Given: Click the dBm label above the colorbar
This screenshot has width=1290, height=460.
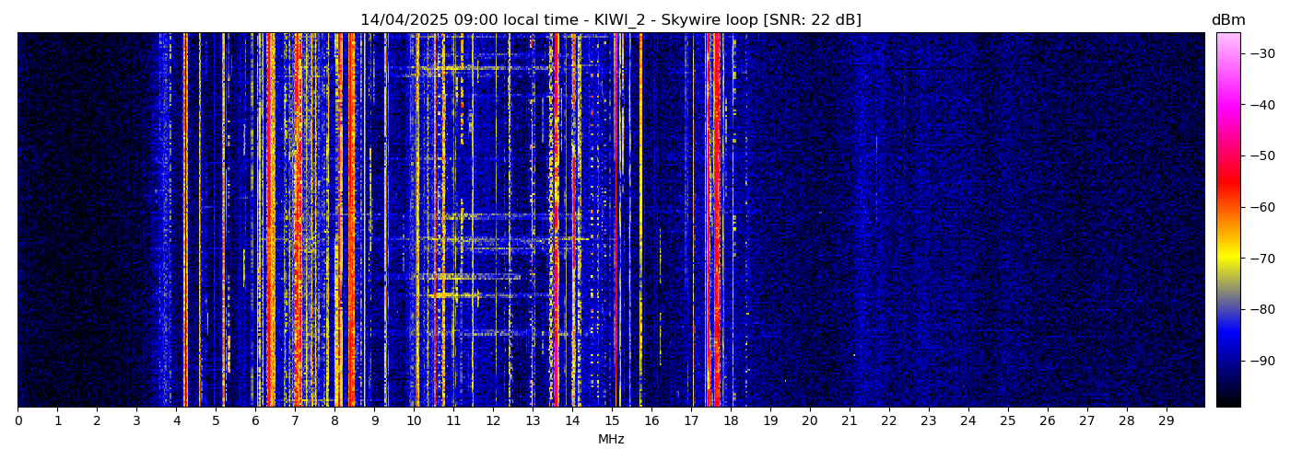Looking at the screenshot, I should click(1227, 20).
